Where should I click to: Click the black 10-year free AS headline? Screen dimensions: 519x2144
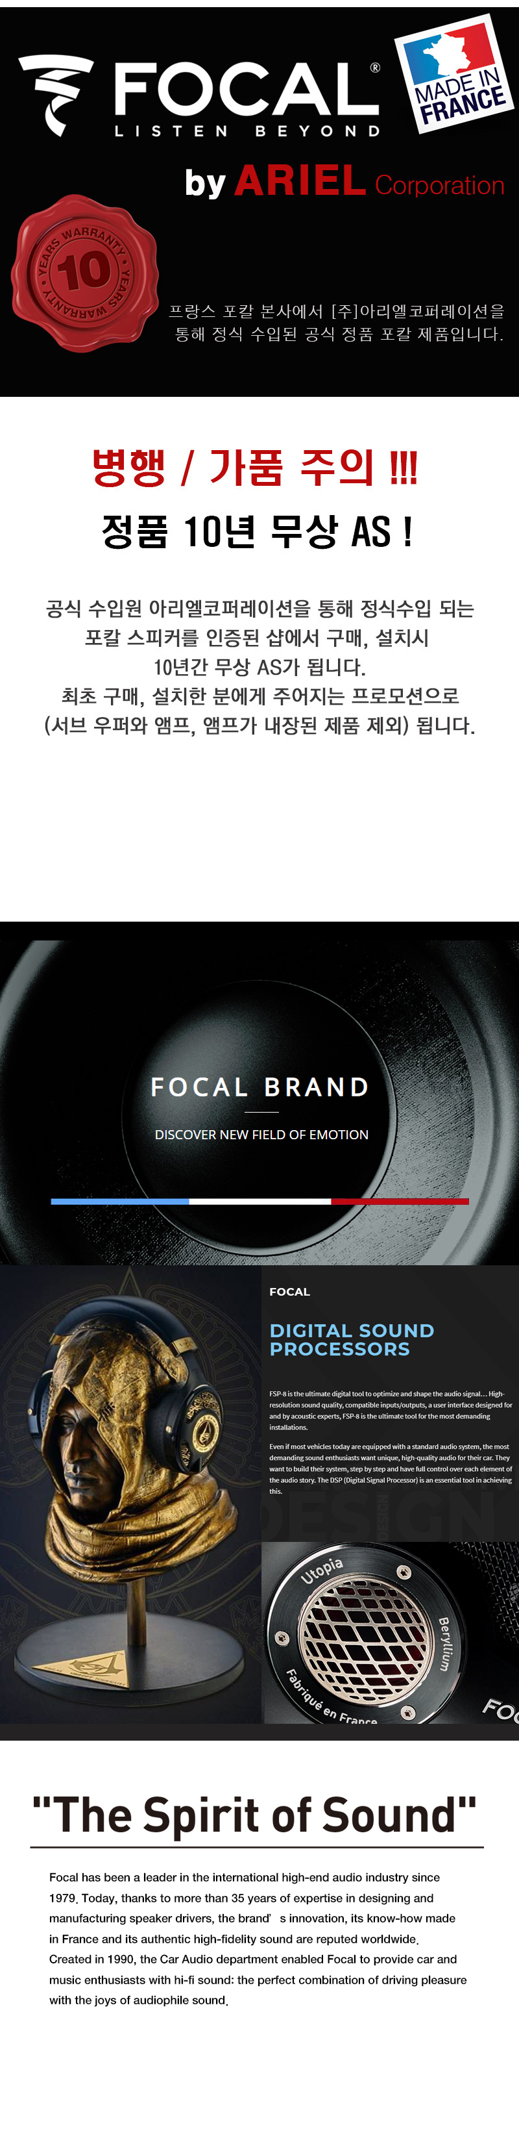[x=257, y=531]
